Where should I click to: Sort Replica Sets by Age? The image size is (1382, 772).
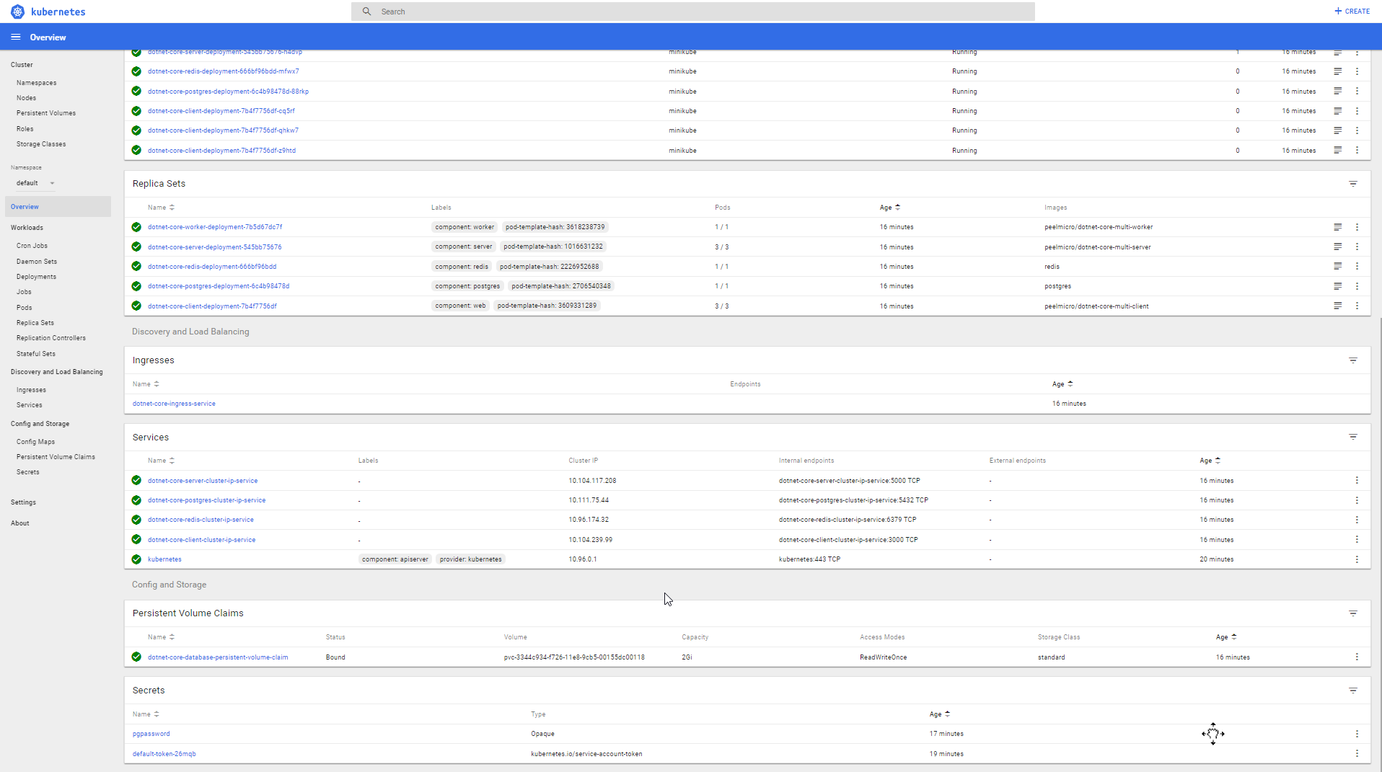pos(889,208)
